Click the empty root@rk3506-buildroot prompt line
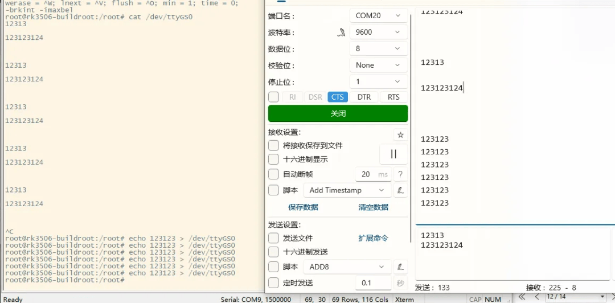This screenshot has width=615, height=303. point(65,280)
